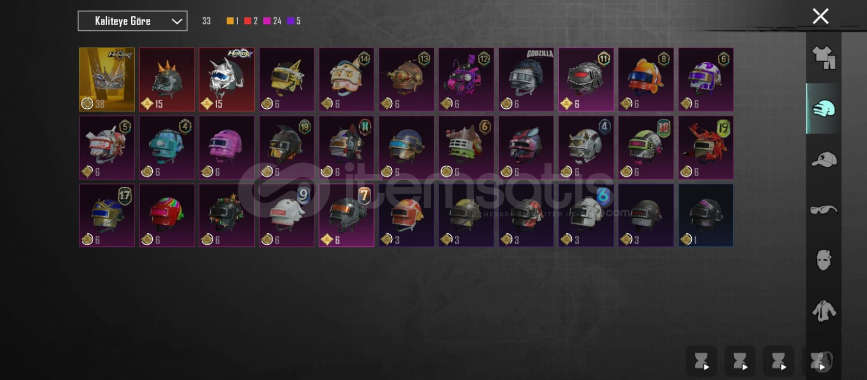
Task: Open the face mask category
Action: point(824,260)
